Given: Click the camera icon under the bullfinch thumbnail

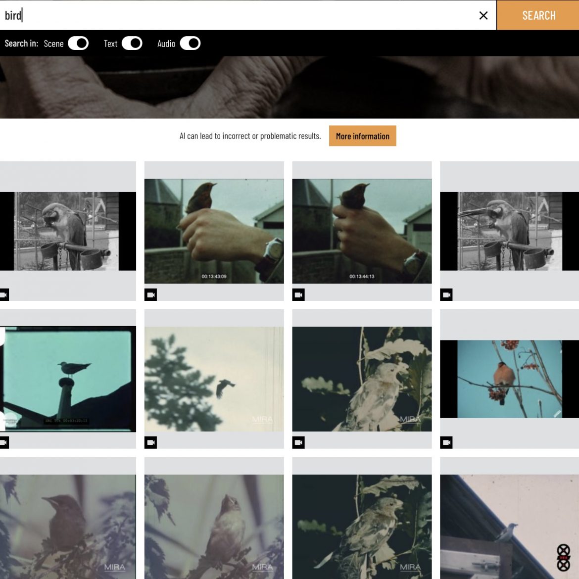Looking at the screenshot, I should 447,442.
